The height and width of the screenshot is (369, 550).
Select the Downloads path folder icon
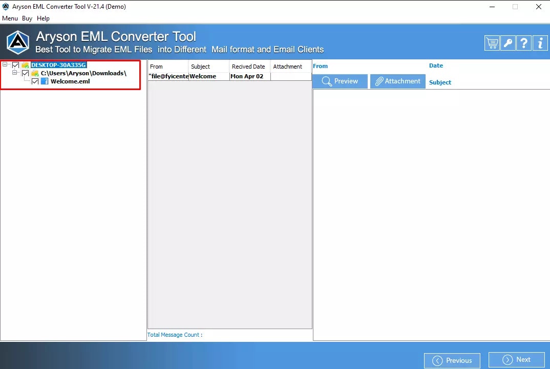[35, 73]
